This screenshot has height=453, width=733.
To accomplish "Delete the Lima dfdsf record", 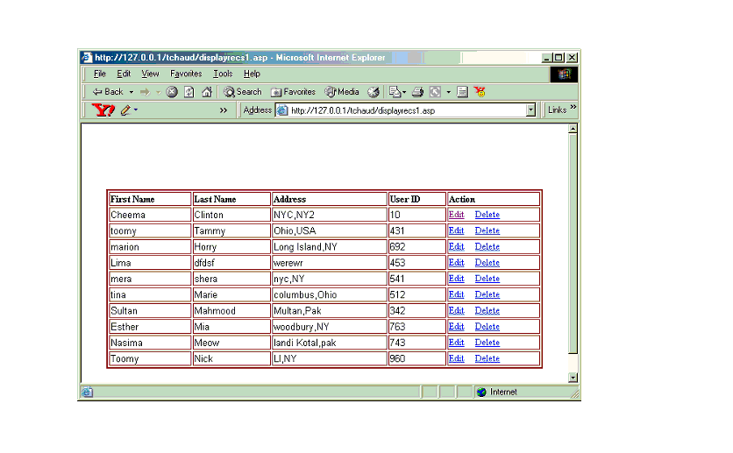I will point(487,263).
